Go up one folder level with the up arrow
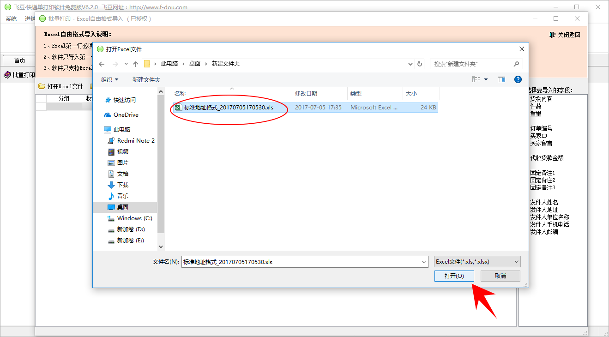This screenshot has height=337, width=609. tap(136, 64)
